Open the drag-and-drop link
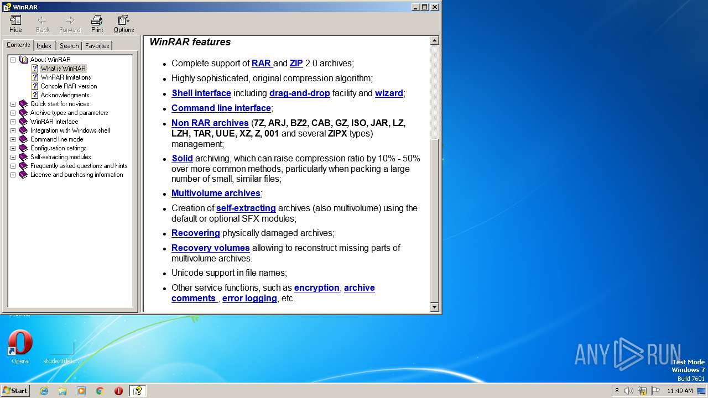 pos(299,93)
